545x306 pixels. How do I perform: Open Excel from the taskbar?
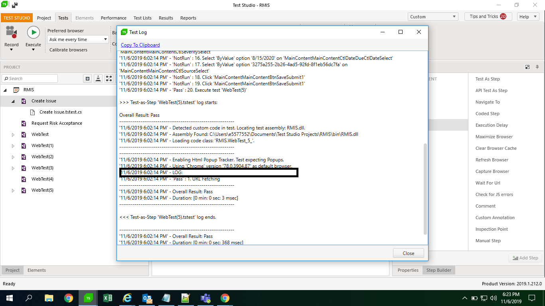108,298
